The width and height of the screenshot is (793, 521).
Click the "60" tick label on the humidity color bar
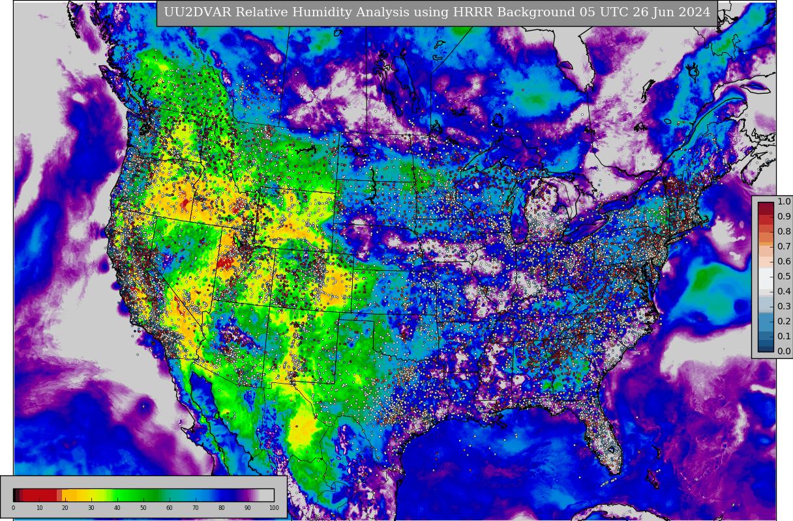click(170, 508)
